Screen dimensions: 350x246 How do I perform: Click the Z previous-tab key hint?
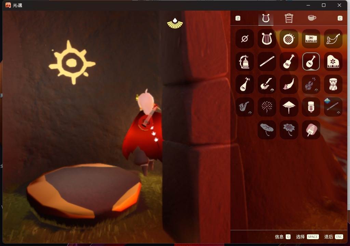click(238, 18)
